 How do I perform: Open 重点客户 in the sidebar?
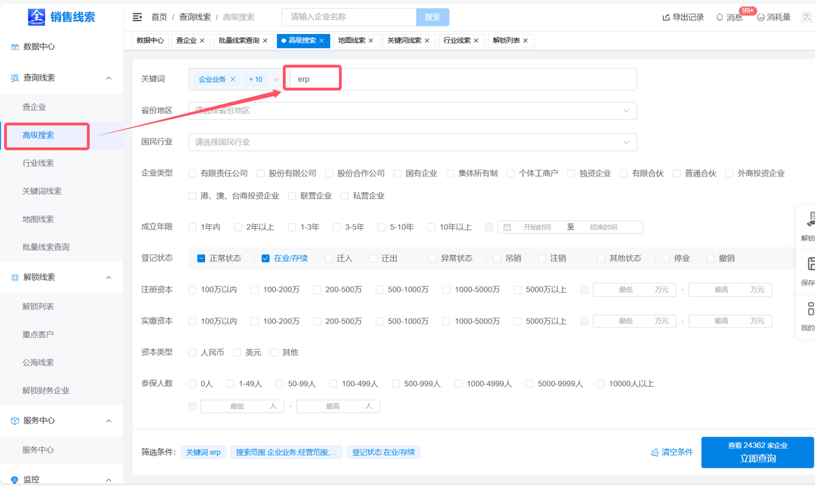(38, 335)
